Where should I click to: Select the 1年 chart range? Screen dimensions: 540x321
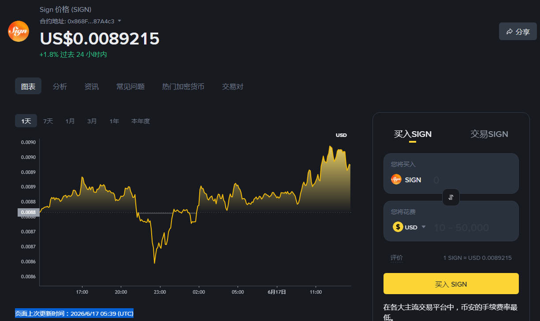point(114,121)
